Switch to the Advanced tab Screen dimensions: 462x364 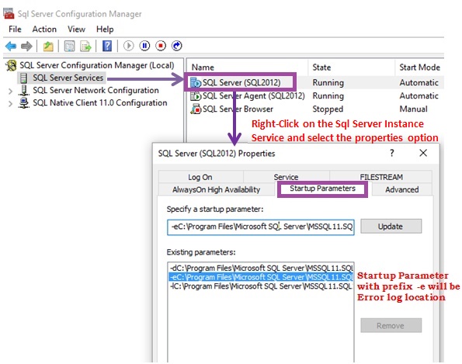tap(402, 189)
